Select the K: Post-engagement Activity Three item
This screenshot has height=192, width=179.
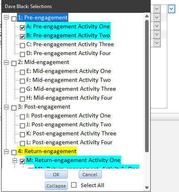(71, 133)
